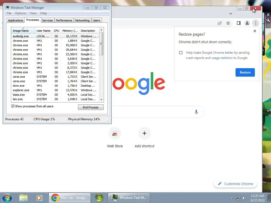Viewport: 271px width, 203px height.
Task: Show hidden system tray icons
Action: (231, 198)
